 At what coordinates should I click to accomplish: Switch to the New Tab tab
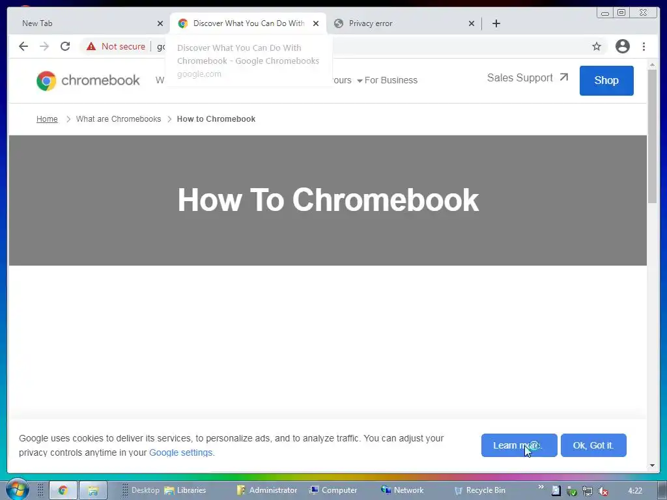tap(87, 23)
